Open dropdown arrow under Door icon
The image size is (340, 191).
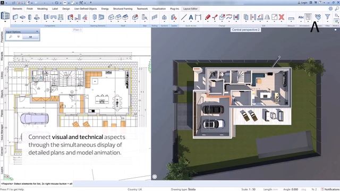95,22
